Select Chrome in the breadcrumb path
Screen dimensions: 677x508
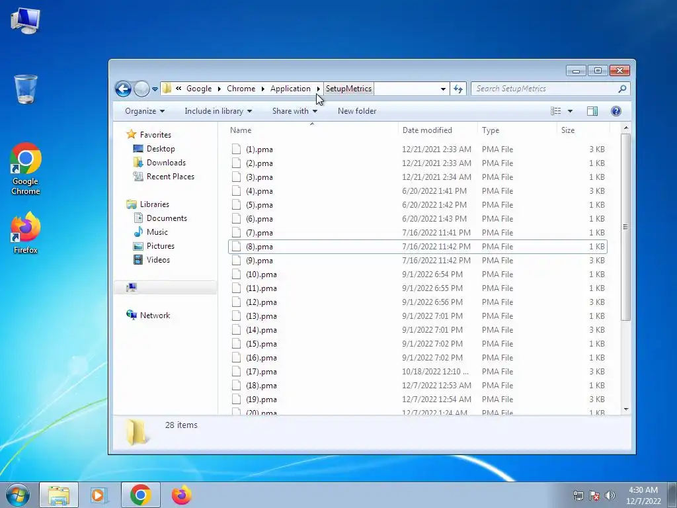pos(241,89)
